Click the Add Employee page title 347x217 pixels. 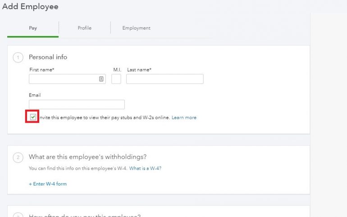tap(30, 7)
